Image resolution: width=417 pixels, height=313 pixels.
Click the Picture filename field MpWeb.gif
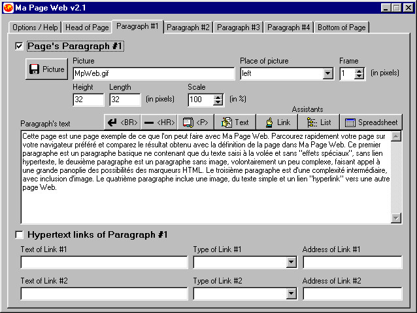pos(154,73)
